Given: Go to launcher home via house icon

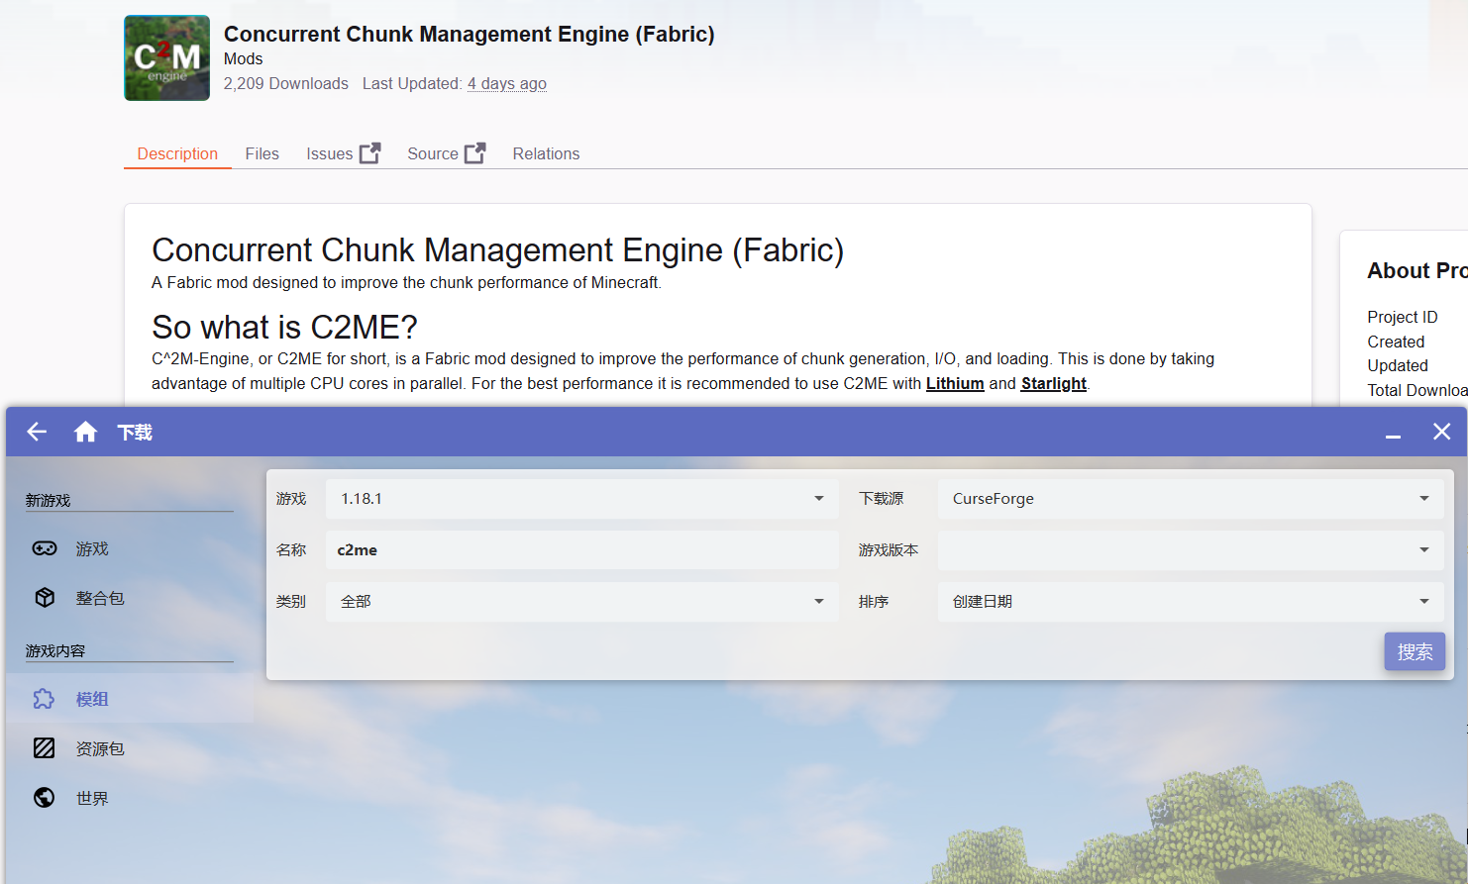Looking at the screenshot, I should (85, 432).
